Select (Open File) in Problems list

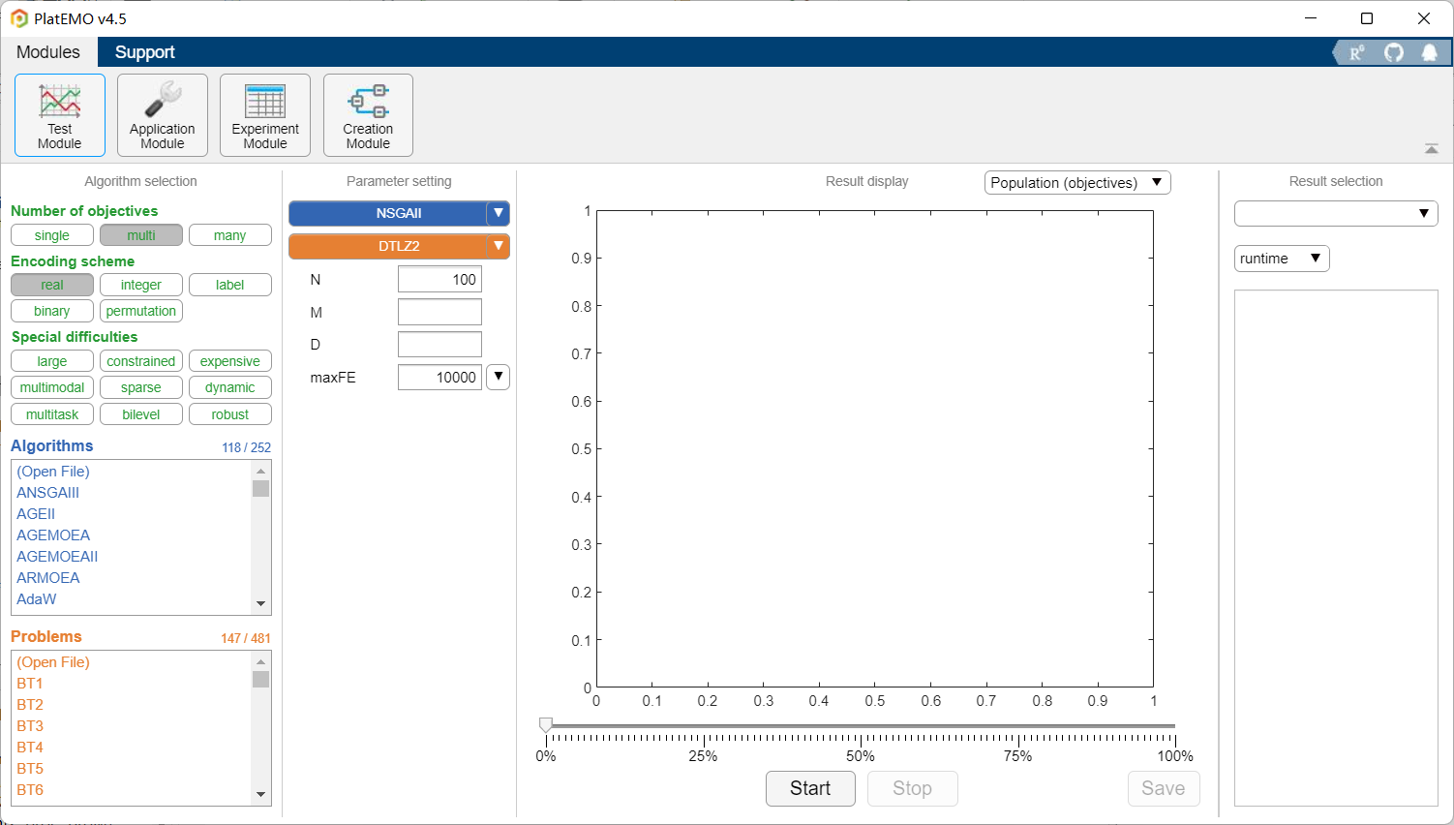tap(53, 662)
